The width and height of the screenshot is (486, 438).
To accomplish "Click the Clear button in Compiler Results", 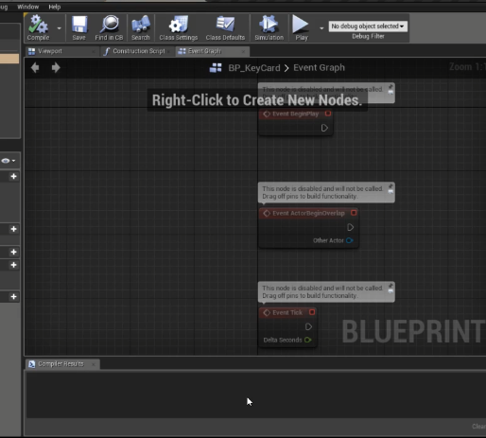I will (x=479, y=427).
